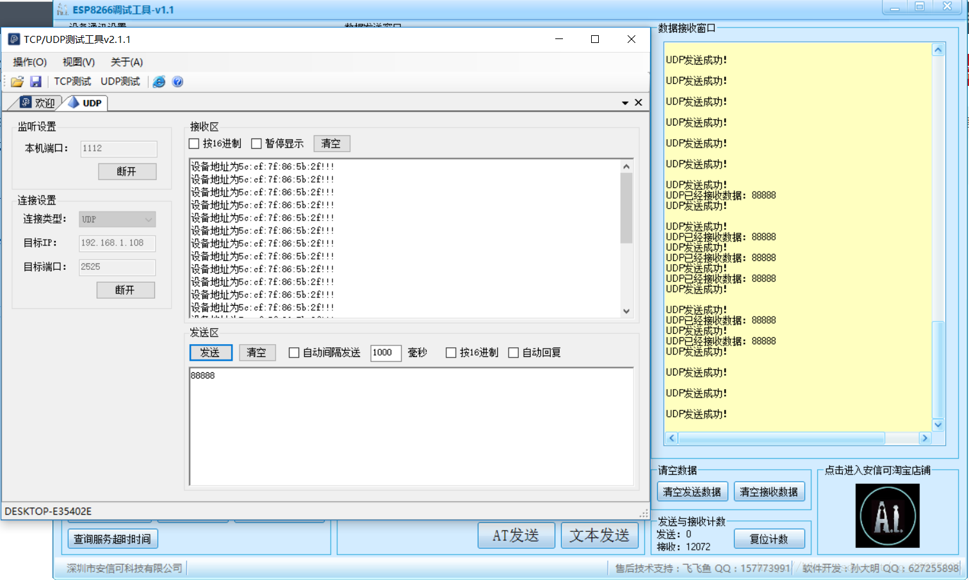The image size is (969, 580).
Task: Click the 发送: 0 counter text
Action: click(674, 534)
